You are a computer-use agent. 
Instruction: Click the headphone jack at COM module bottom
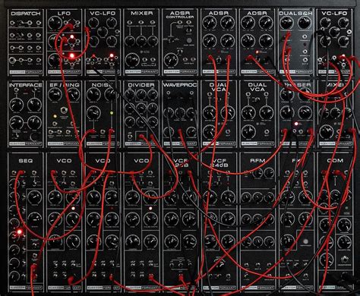pos(344,260)
